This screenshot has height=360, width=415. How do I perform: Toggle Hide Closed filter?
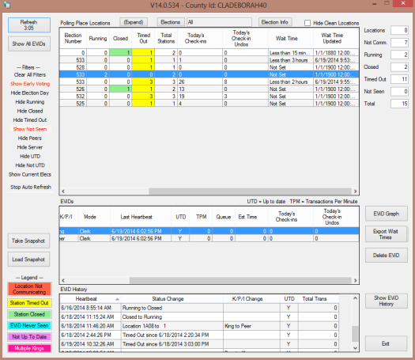[30, 111]
